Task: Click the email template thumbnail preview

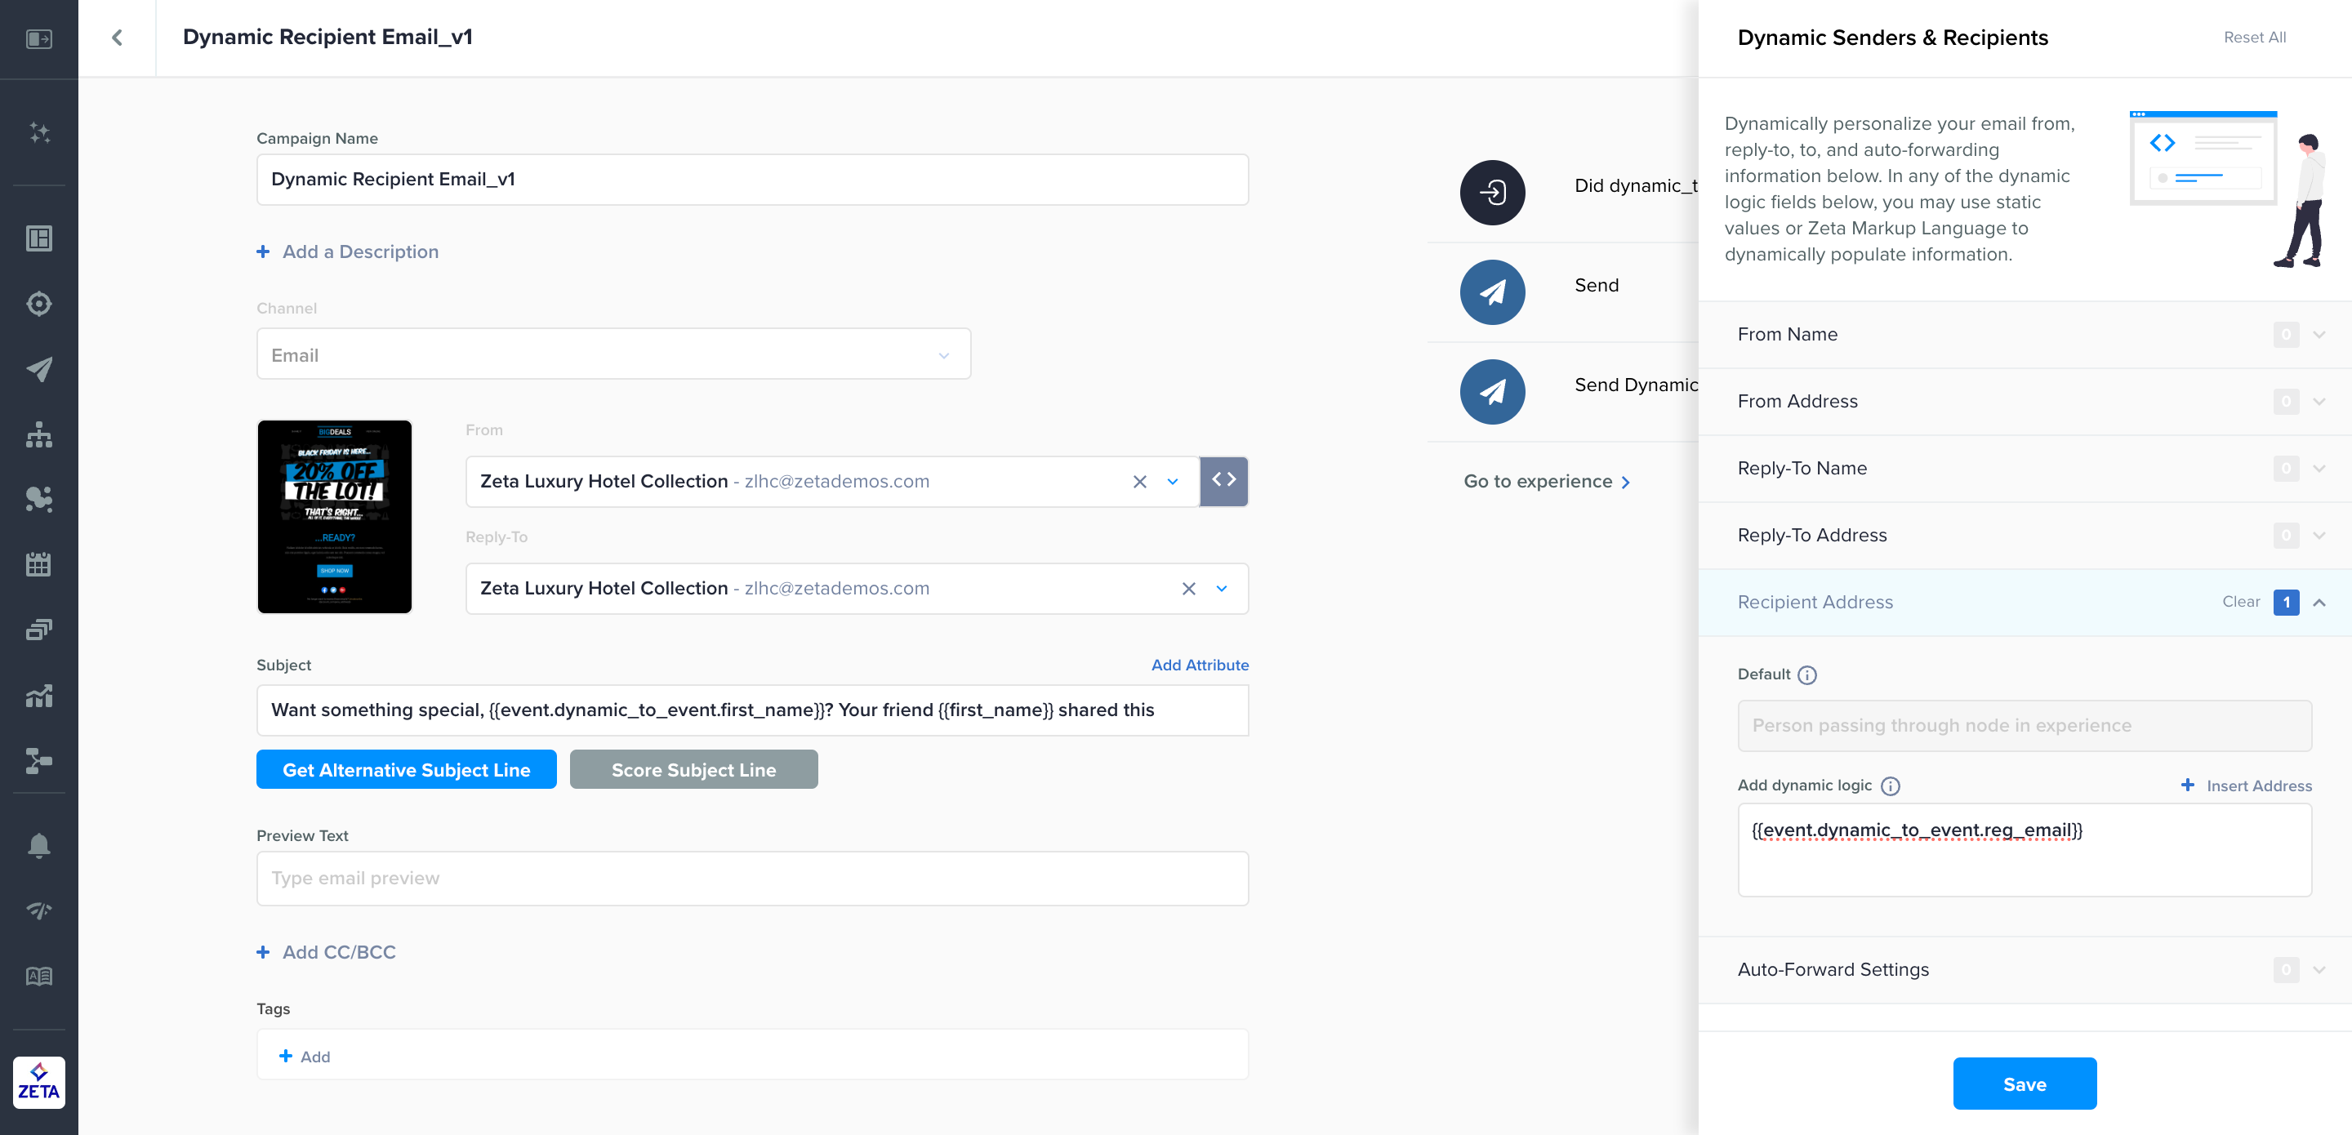Action: [x=334, y=517]
